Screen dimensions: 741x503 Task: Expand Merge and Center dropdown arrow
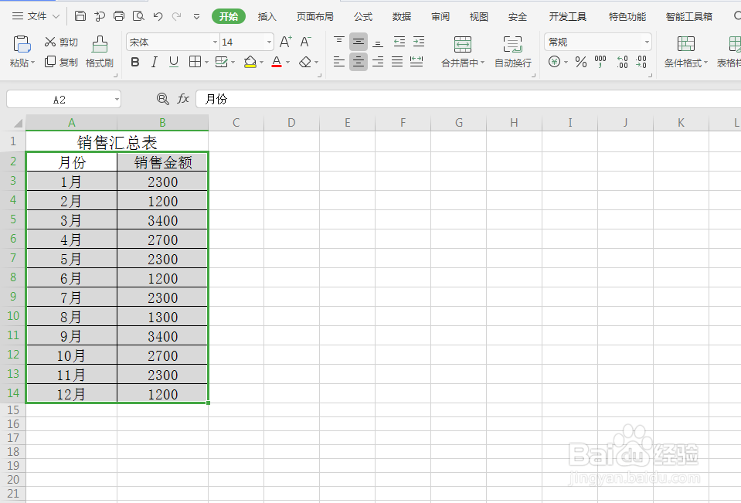(x=482, y=63)
